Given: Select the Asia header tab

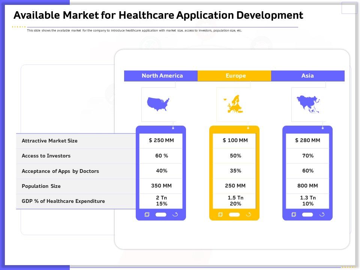Looking at the screenshot, I should [308, 76].
